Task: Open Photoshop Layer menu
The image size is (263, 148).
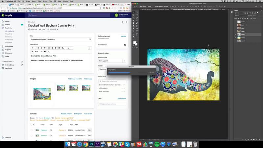Action: [34, 1]
